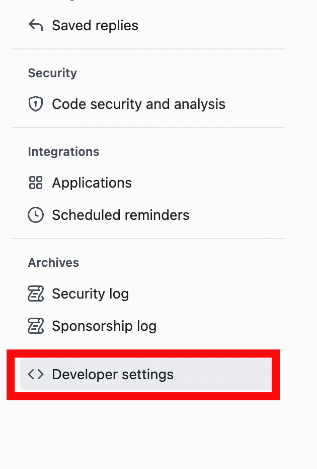The width and height of the screenshot is (317, 469).
Task: Open the Saved replies page
Action: point(95,25)
